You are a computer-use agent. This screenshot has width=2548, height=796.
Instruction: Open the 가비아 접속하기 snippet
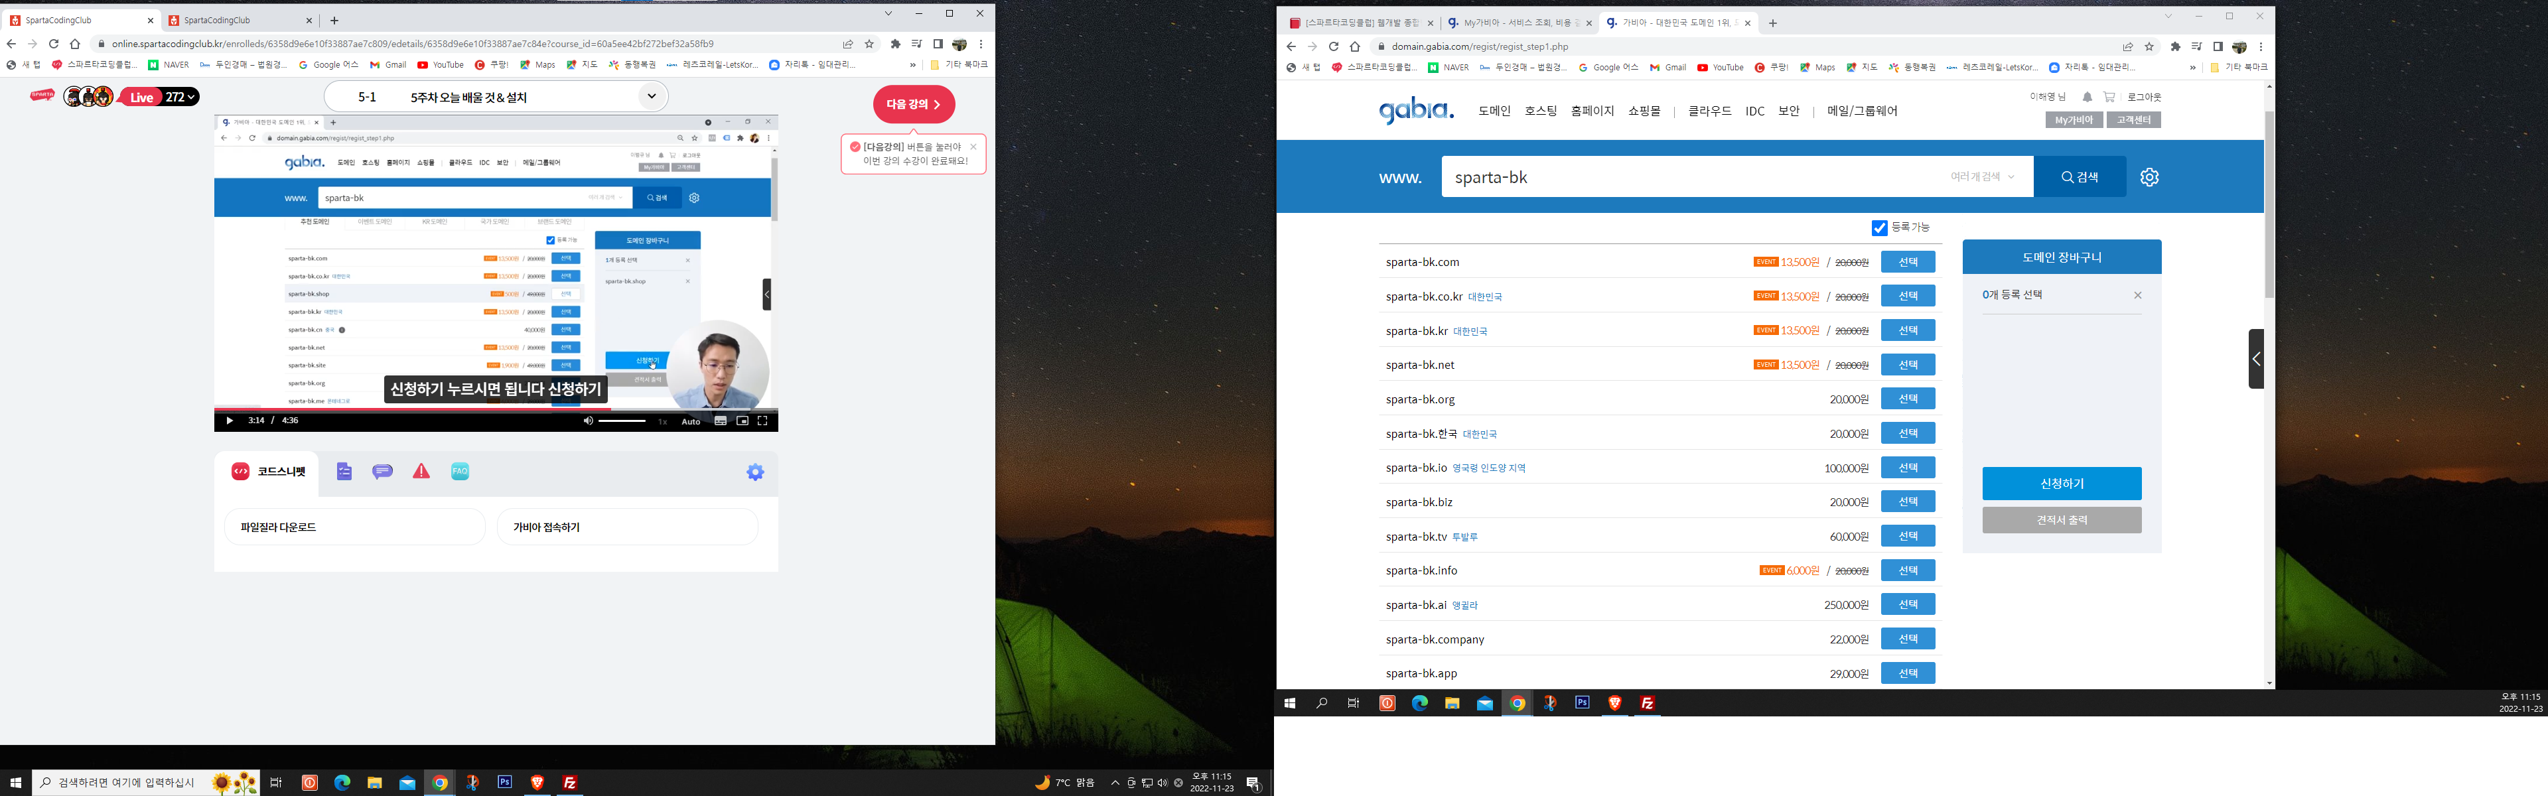pos(627,527)
